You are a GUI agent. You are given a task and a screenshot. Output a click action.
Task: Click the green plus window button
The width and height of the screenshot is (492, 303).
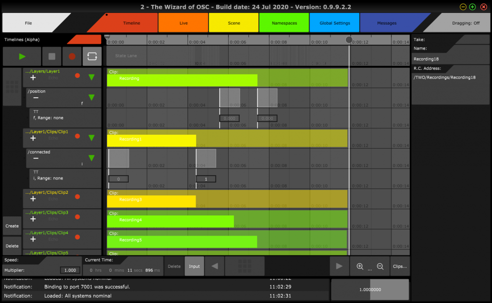pyautogui.click(x=473, y=7)
